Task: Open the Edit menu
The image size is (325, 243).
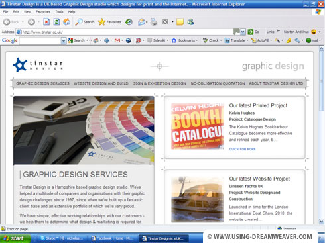Action: [x=16, y=12]
